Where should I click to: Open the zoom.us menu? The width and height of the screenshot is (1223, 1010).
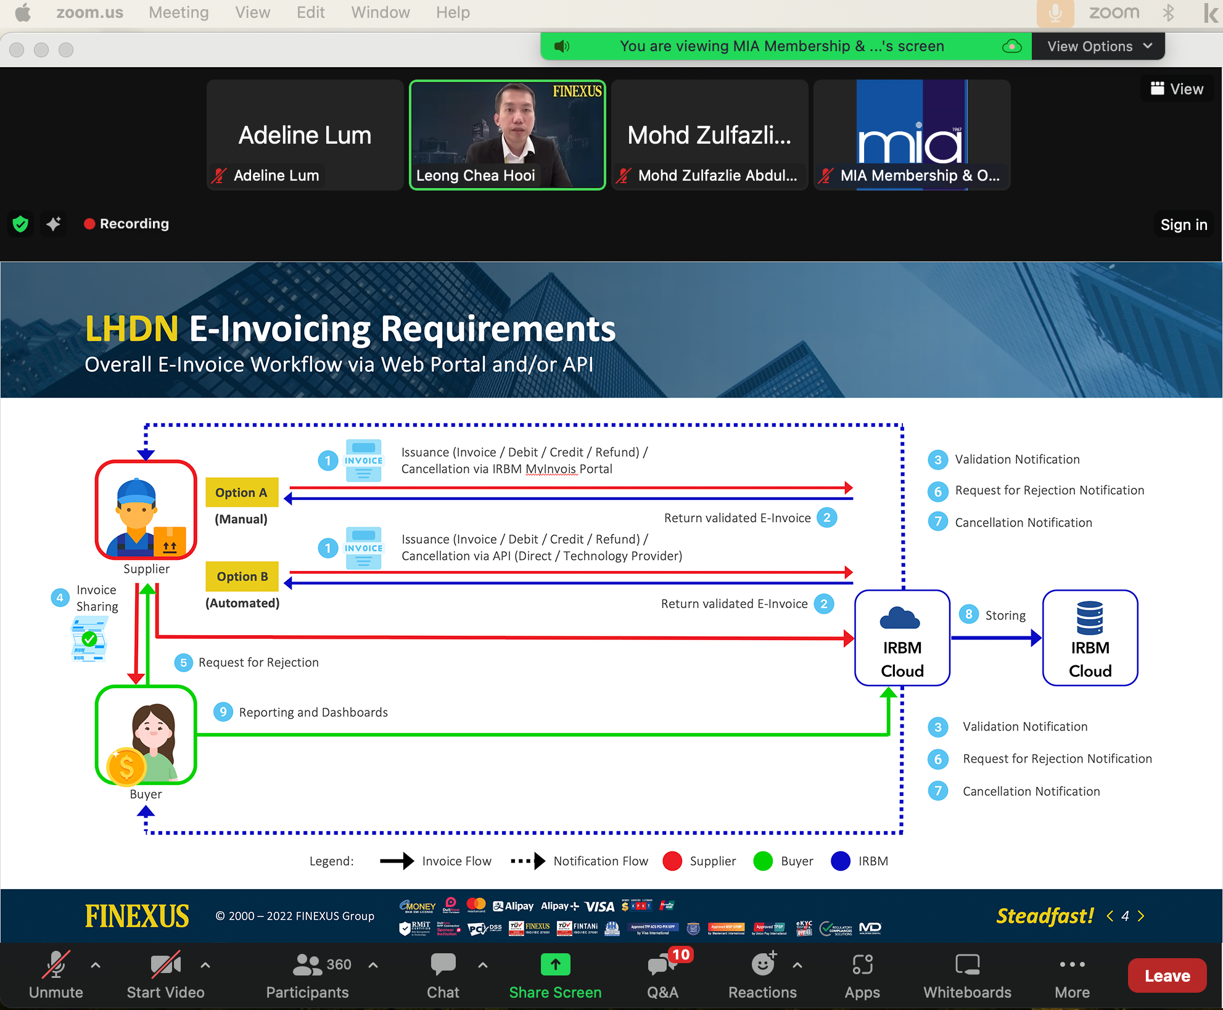[90, 12]
